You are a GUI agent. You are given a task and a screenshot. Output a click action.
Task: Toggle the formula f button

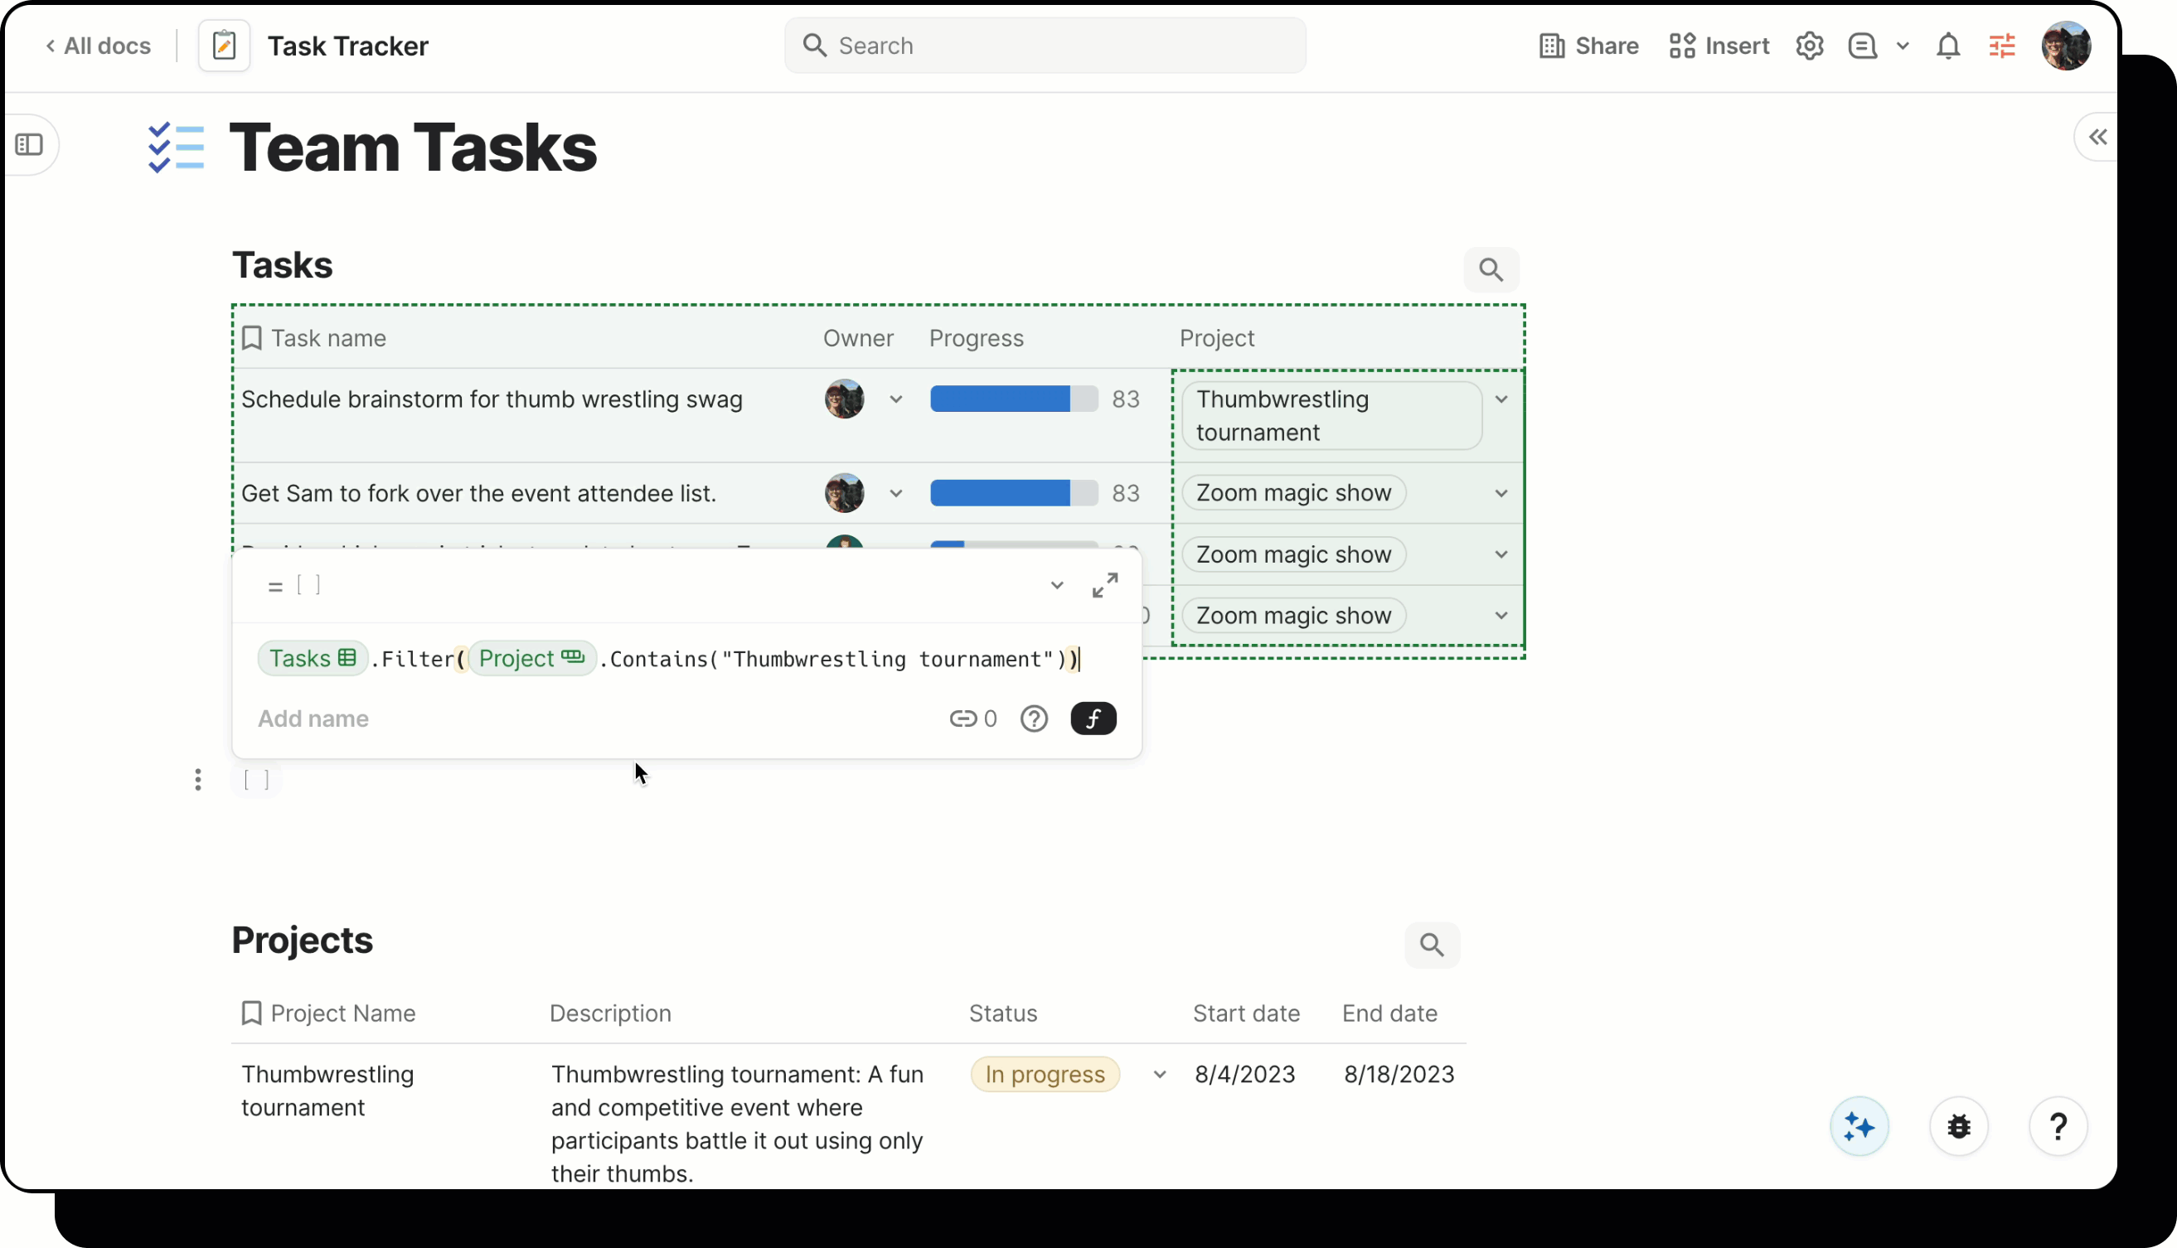(x=1093, y=718)
